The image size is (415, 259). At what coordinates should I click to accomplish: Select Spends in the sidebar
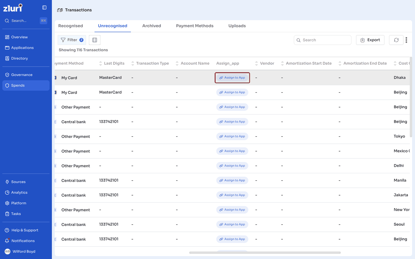click(x=26, y=85)
